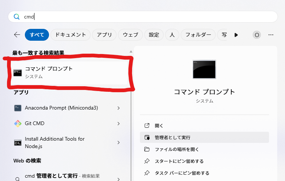Switch to the ドキュメント filter tab
The width and height of the screenshot is (285, 181).
[71, 35]
